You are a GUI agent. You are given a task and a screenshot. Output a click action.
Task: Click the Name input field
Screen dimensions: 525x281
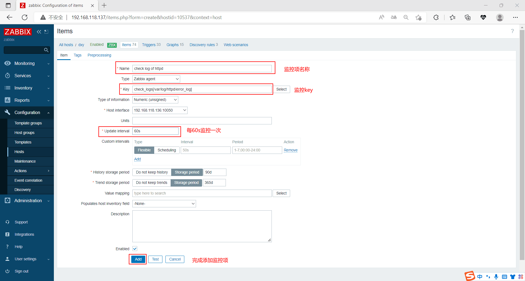point(202,68)
